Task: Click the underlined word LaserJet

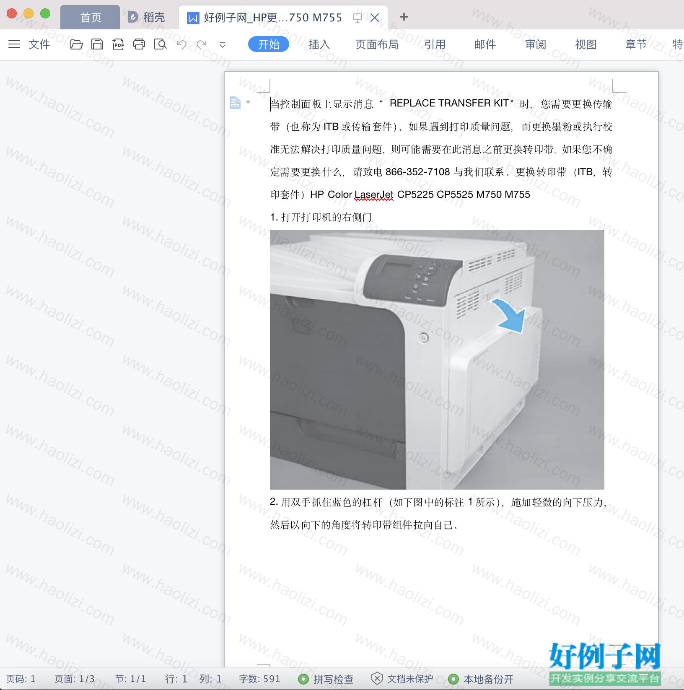Action: (374, 195)
